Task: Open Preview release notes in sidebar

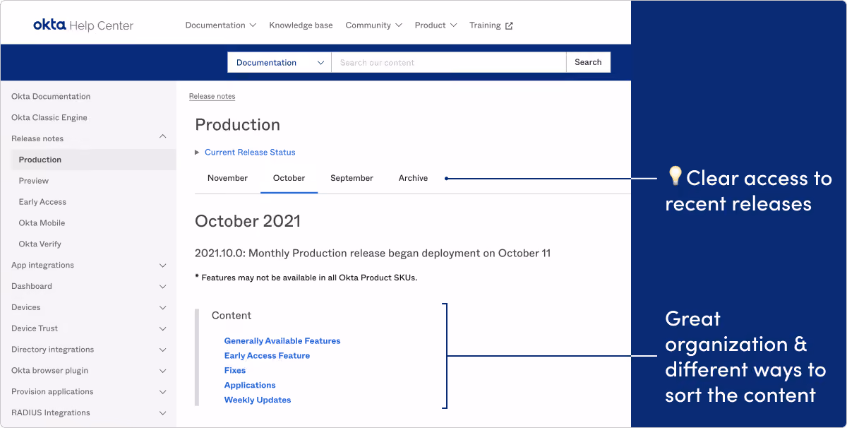Action: (x=34, y=181)
